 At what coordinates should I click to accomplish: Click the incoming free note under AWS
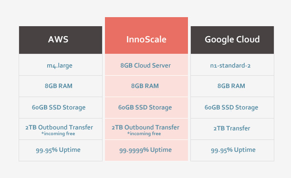pyautogui.click(x=58, y=134)
